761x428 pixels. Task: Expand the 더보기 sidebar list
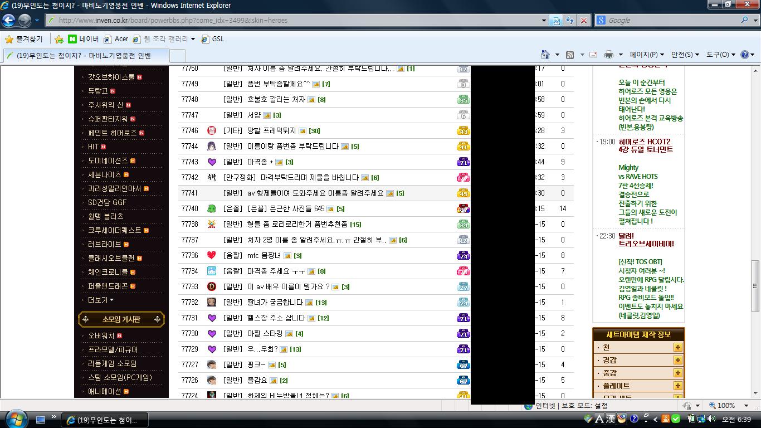pyautogui.click(x=101, y=300)
